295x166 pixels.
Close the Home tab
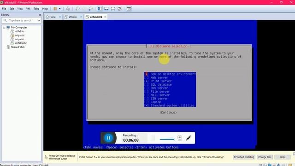click(60, 17)
